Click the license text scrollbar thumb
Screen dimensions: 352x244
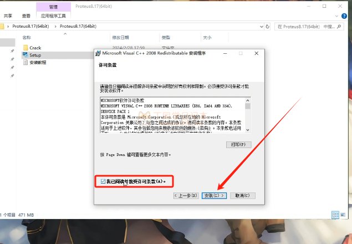pyautogui.click(x=248, y=106)
